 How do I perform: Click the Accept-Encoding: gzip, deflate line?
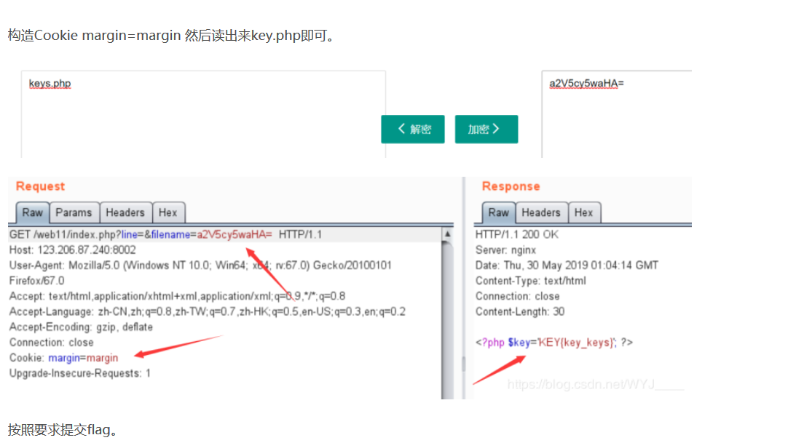click(x=82, y=327)
